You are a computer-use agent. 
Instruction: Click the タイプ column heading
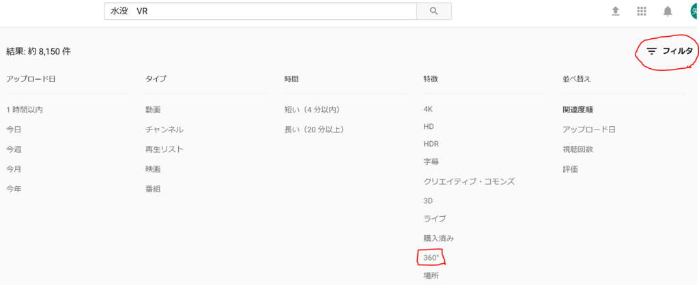[156, 79]
